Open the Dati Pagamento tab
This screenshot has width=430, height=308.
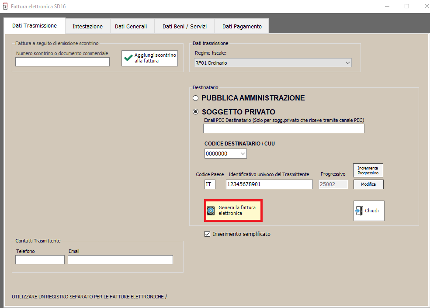pyautogui.click(x=242, y=26)
